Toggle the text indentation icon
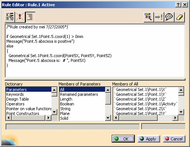Screen dimensions: 190x147 point(30,17)
